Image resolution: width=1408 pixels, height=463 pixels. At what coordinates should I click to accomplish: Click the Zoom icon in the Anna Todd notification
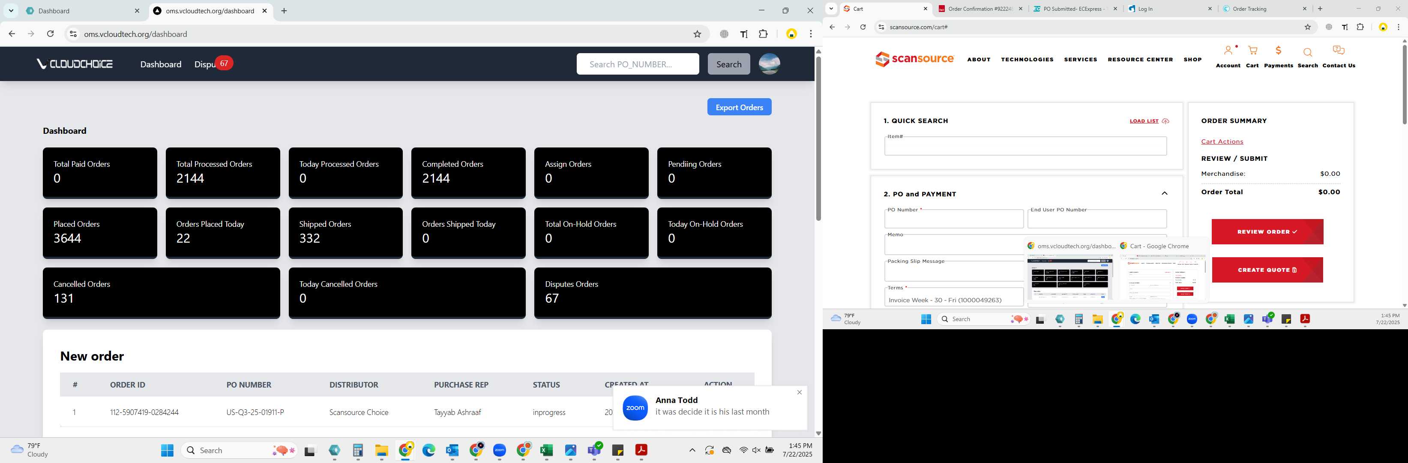pos(635,408)
